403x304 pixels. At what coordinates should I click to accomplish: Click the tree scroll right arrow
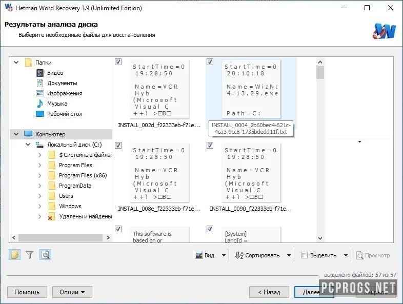click(108, 238)
